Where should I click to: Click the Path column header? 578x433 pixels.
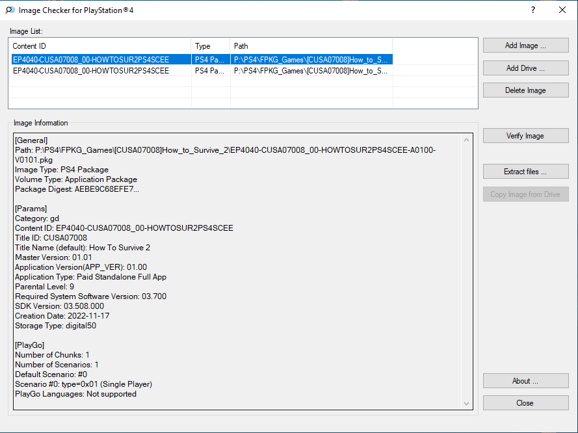pyautogui.click(x=311, y=46)
